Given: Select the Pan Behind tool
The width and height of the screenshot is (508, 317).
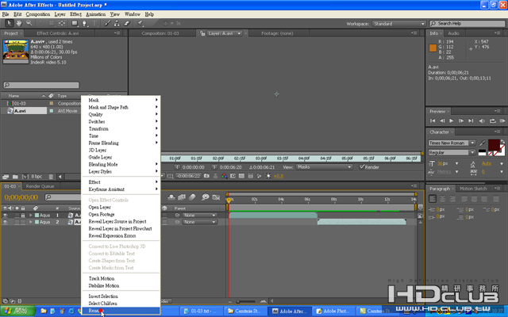Looking at the screenshot, I should [62, 23].
